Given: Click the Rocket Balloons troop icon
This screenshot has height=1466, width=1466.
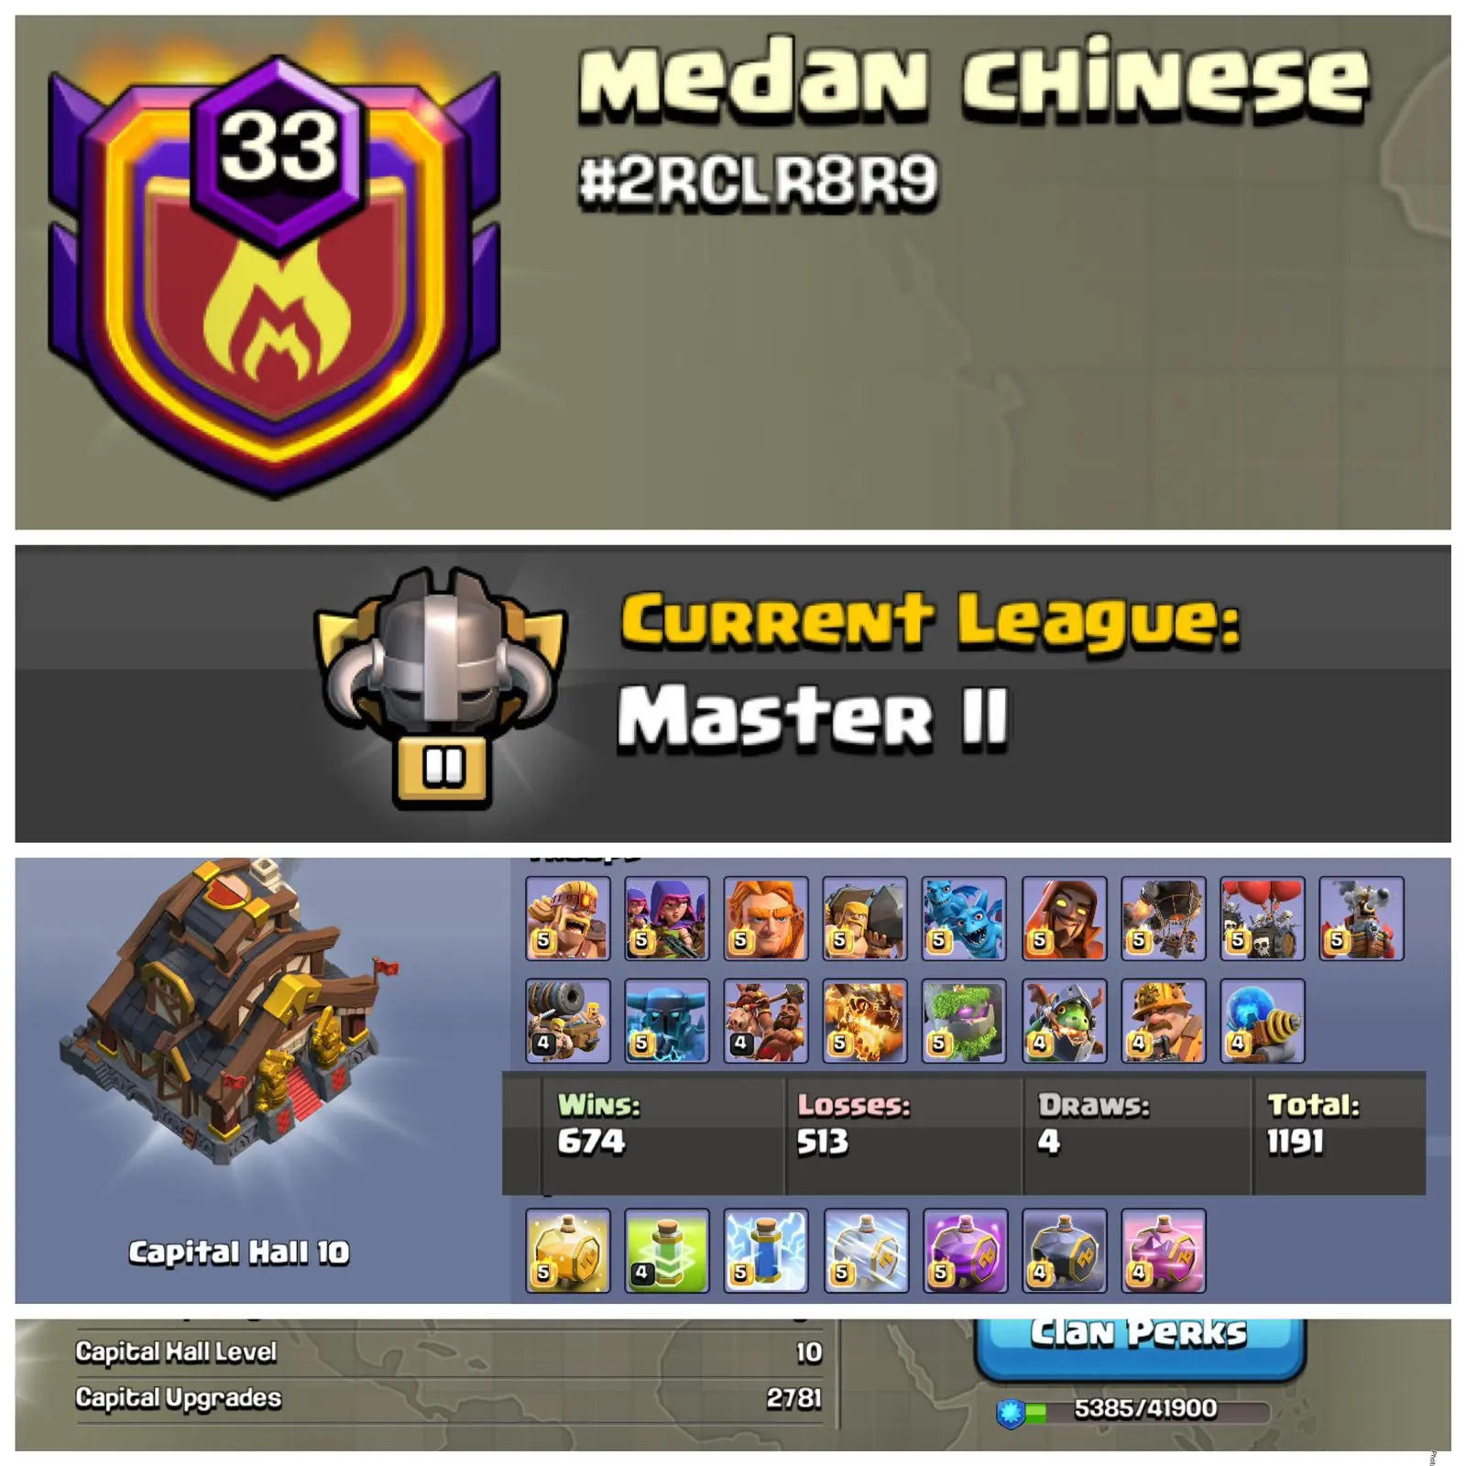Looking at the screenshot, I should tap(1163, 918).
